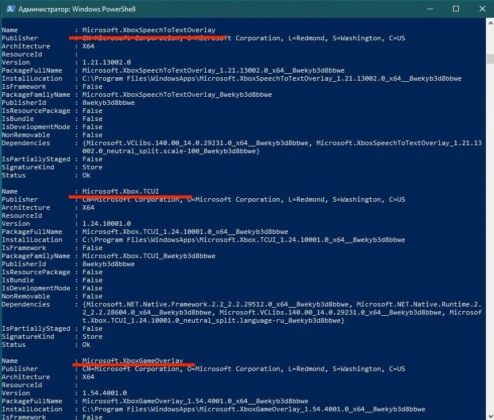Click the PowerShell icon in title bar
494x420 pixels.
click(10, 9)
